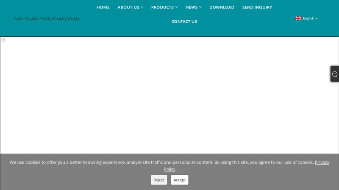
Task: Click the UK flag icon
Action: [x=298, y=18]
